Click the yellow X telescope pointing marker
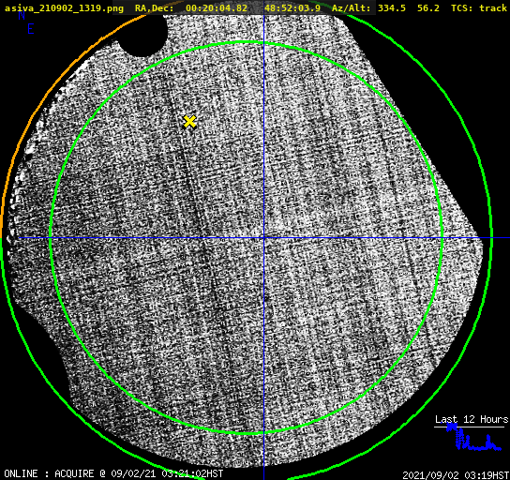This screenshot has height=480, width=510. [x=189, y=122]
